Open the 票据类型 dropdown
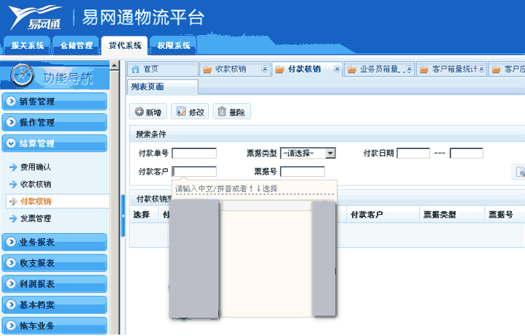This screenshot has width=525, height=336. (x=307, y=153)
